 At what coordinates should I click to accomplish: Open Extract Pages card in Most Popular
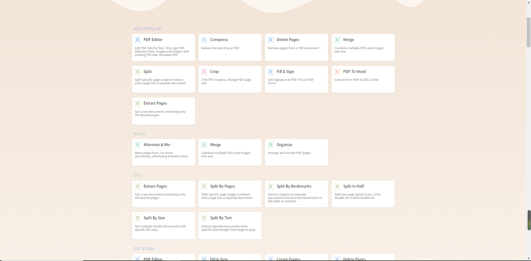[163, 111]
